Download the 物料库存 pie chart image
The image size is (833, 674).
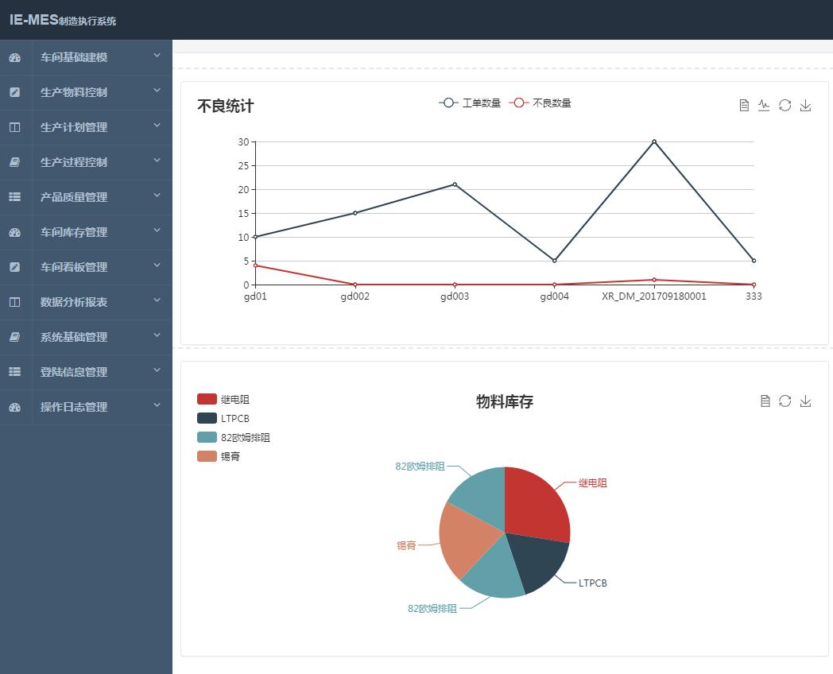(805, 401)
